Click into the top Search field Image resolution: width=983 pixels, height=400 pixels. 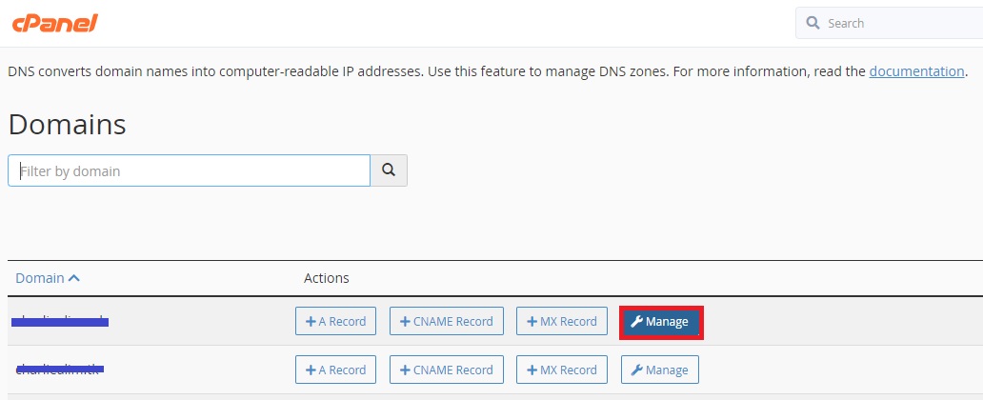tap(895, 23)
